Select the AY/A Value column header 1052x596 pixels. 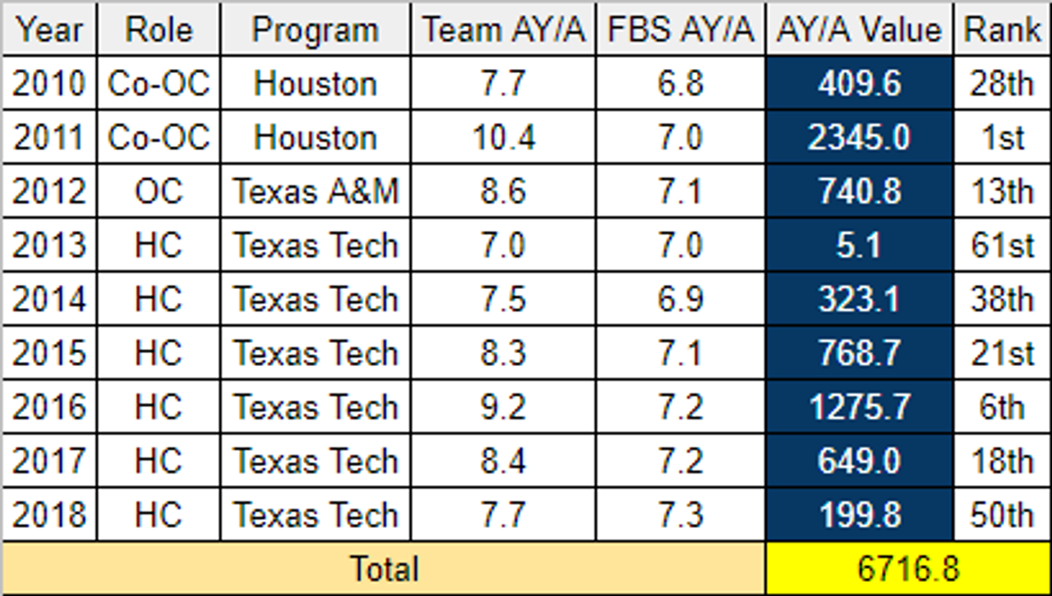859,30
